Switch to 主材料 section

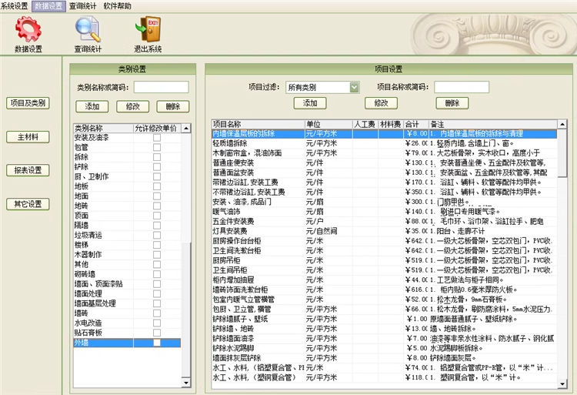pyautogui.click(x=28, y=137)
